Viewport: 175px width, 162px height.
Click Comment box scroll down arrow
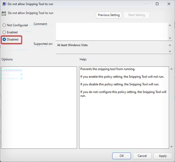(x=170, y=38)
